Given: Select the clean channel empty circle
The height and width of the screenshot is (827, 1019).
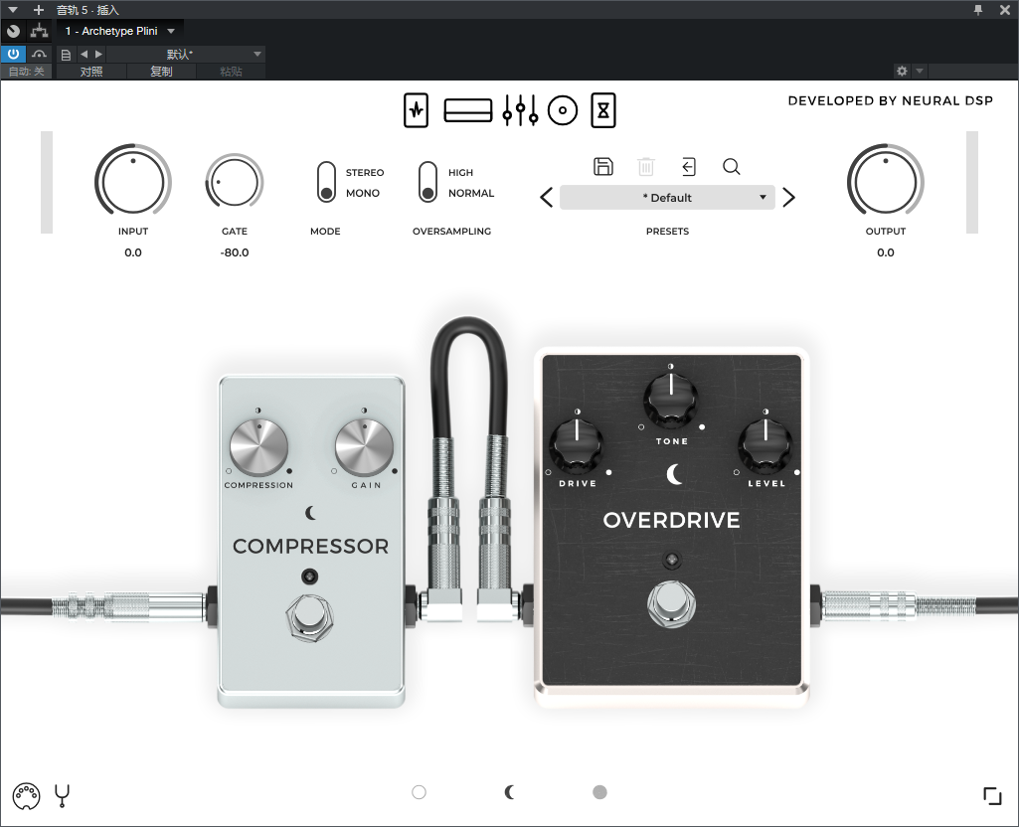Looking at the screenshot, I should [420, 792].
